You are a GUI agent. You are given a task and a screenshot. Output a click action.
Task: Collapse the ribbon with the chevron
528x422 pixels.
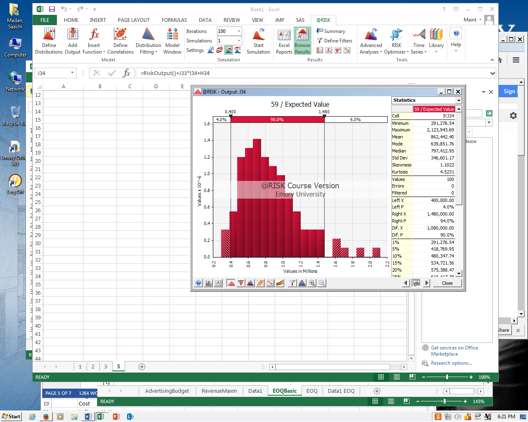click(492, 60)
